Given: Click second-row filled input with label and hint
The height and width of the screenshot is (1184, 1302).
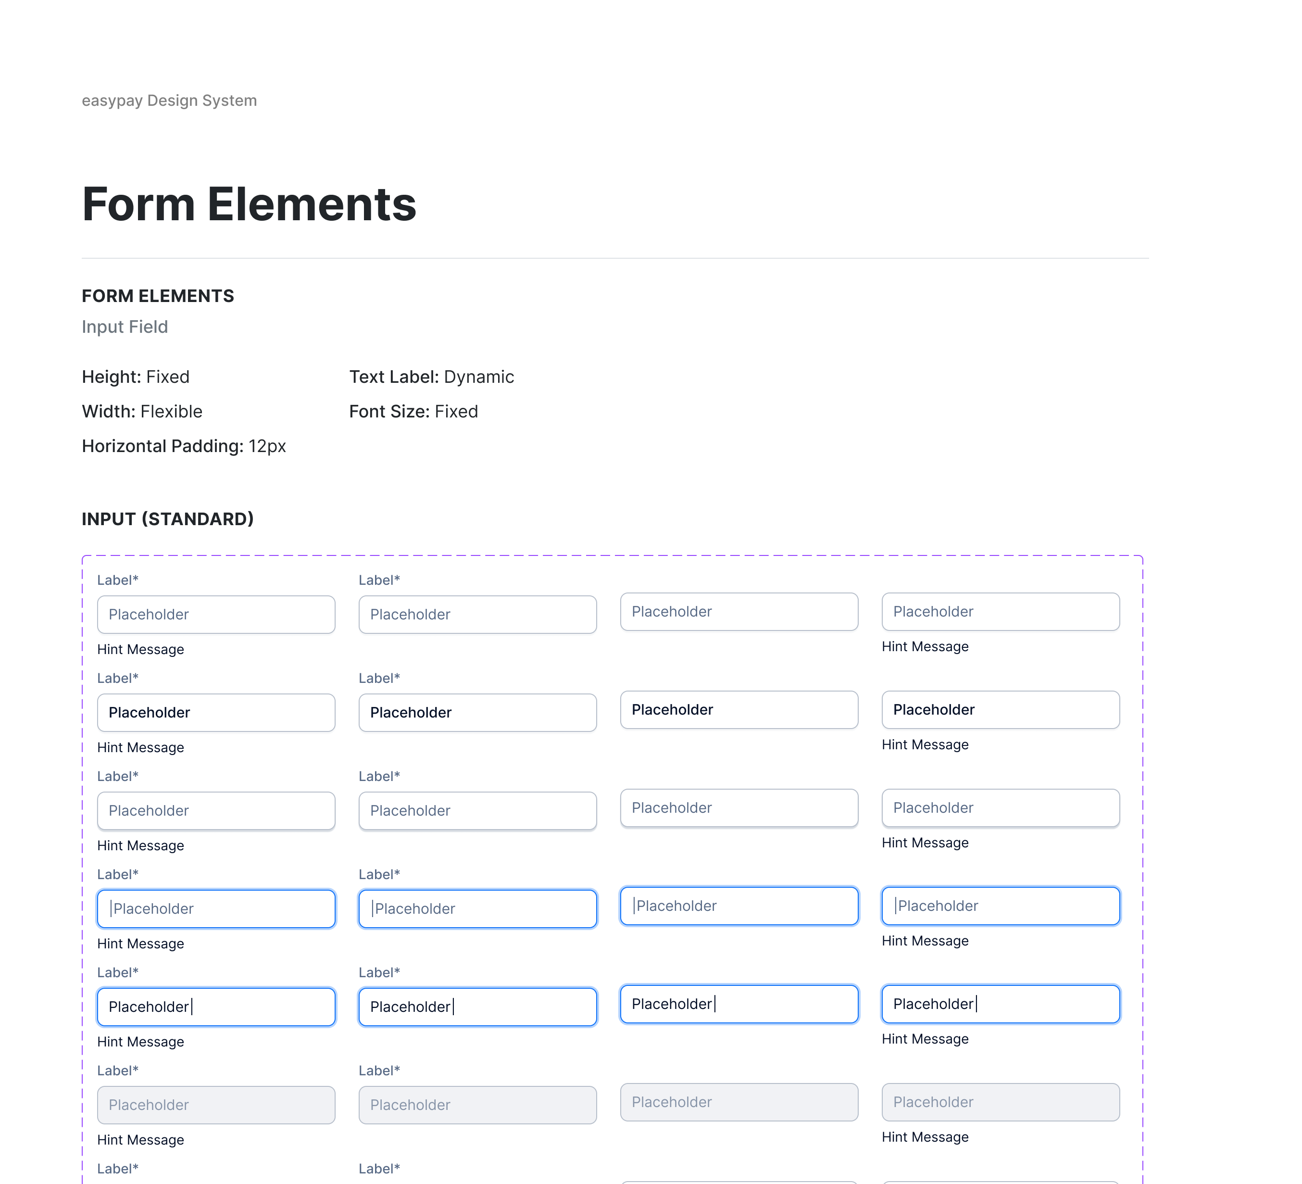Looking at the screenshot, I should pos(216,712).
